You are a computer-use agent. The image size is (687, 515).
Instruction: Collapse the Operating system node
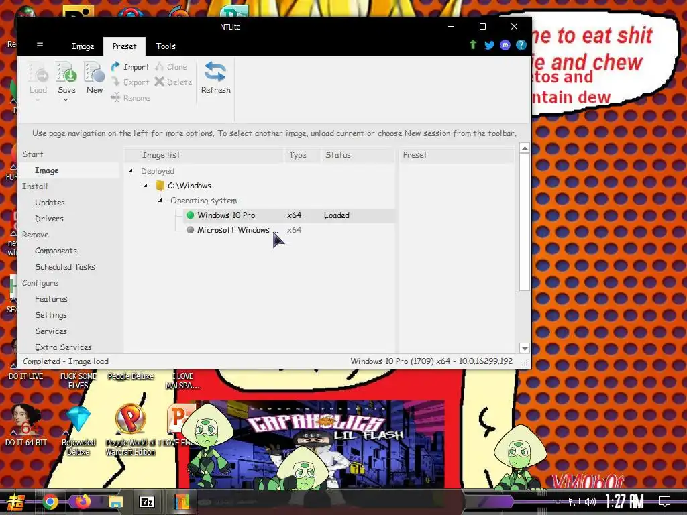pyautogui.click(x=160, y=200)
